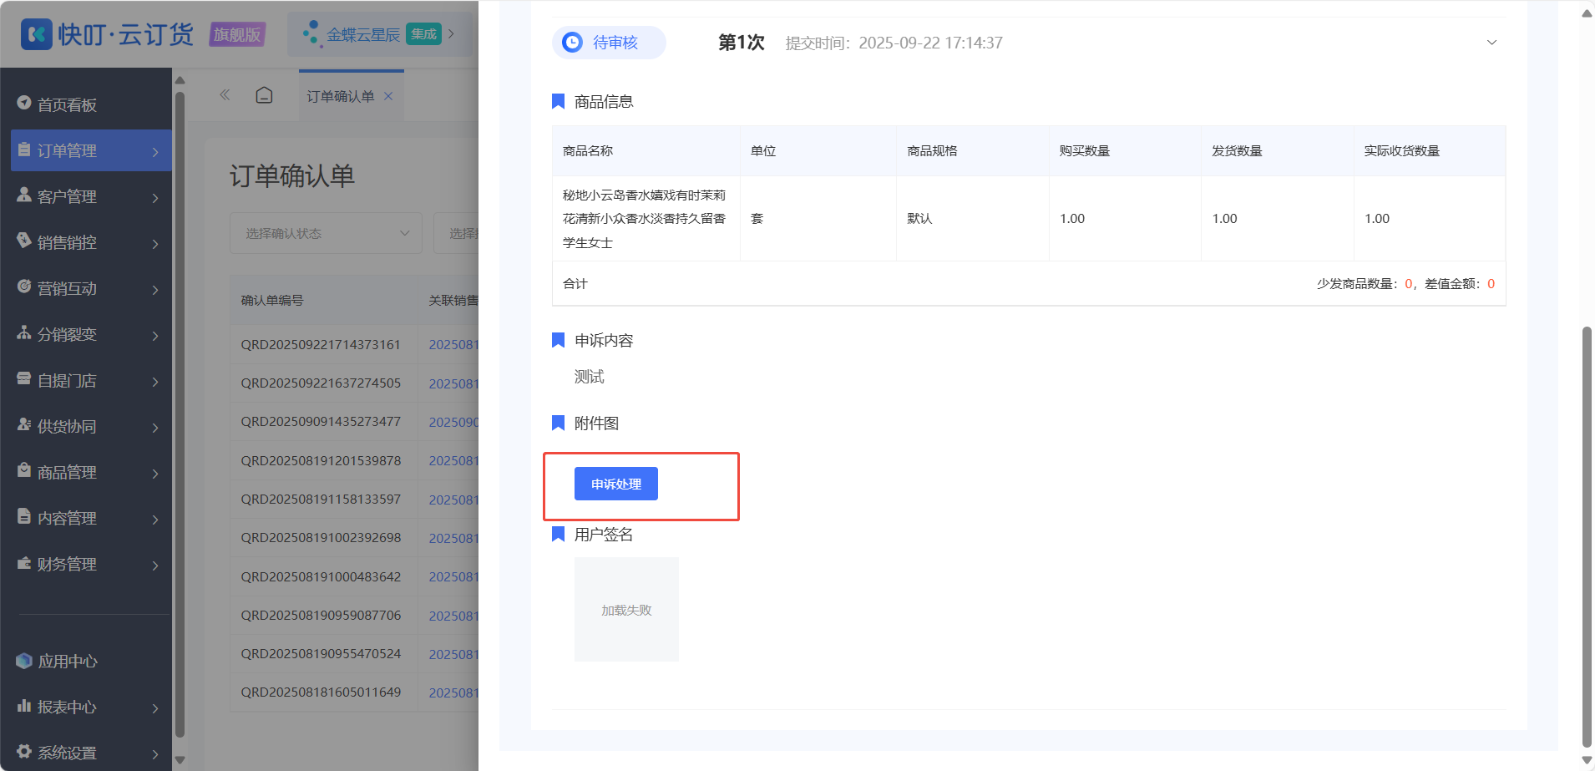This screenshot has width=1595, height=771.
Task: Collapse sidebar with double-chevron icon
Action: [225, 95]
